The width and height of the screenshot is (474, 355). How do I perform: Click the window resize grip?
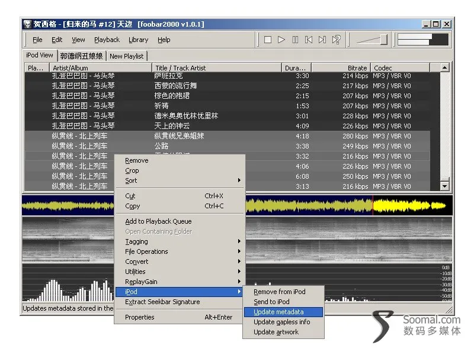[449, 309]
